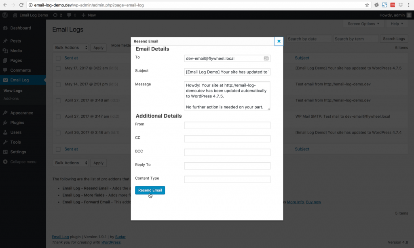Open Appearance in the sidebar

click(x=23, y=113)
